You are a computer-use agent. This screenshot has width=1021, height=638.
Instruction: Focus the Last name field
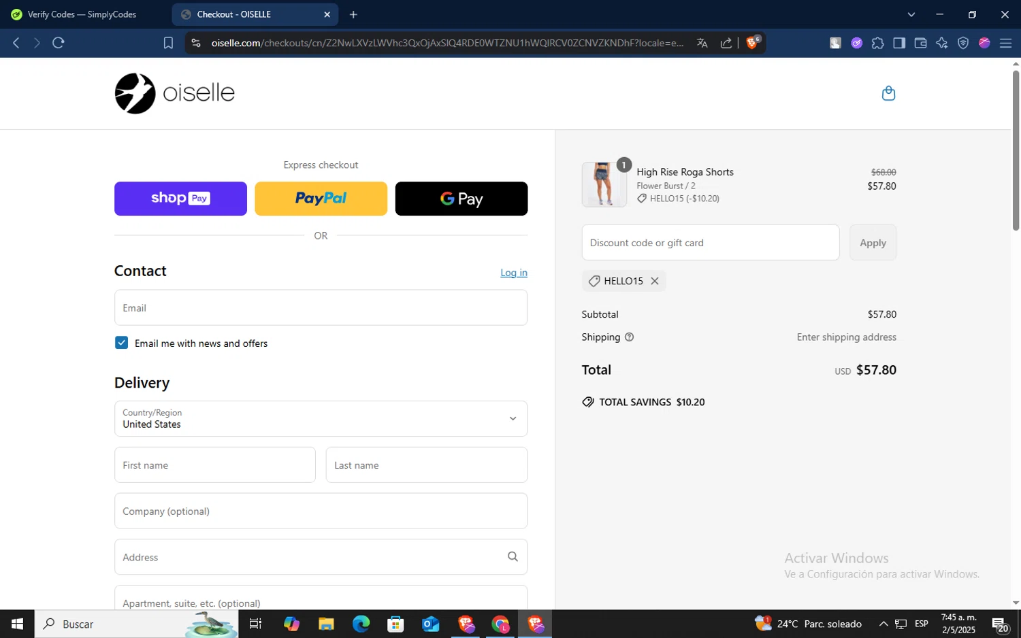click(x=427, y=465)
